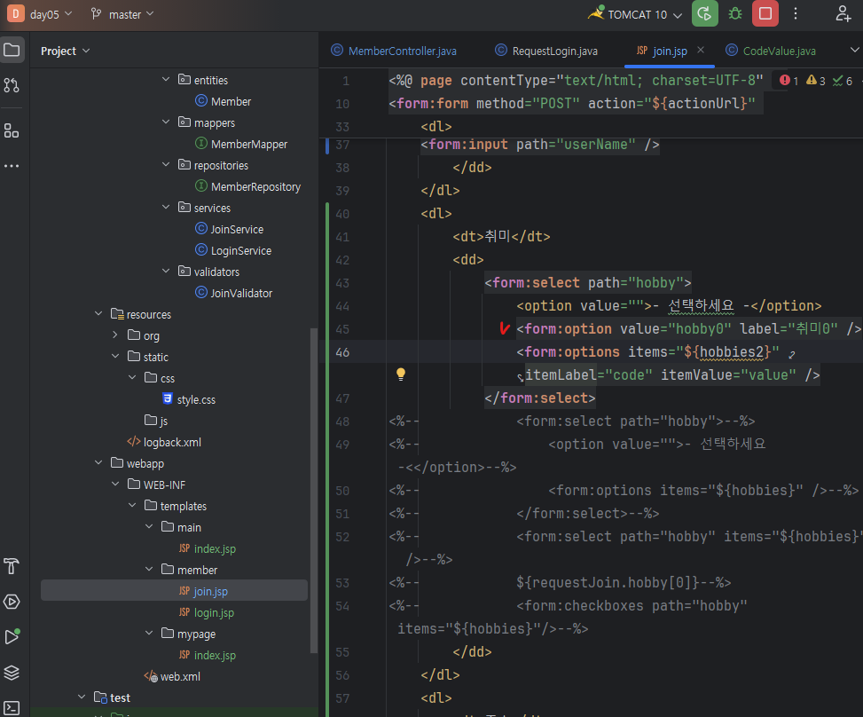The height and width of the screenshot is (717, 863).
Task: Select Member class in tree
Action: click(x=224, y=101)
